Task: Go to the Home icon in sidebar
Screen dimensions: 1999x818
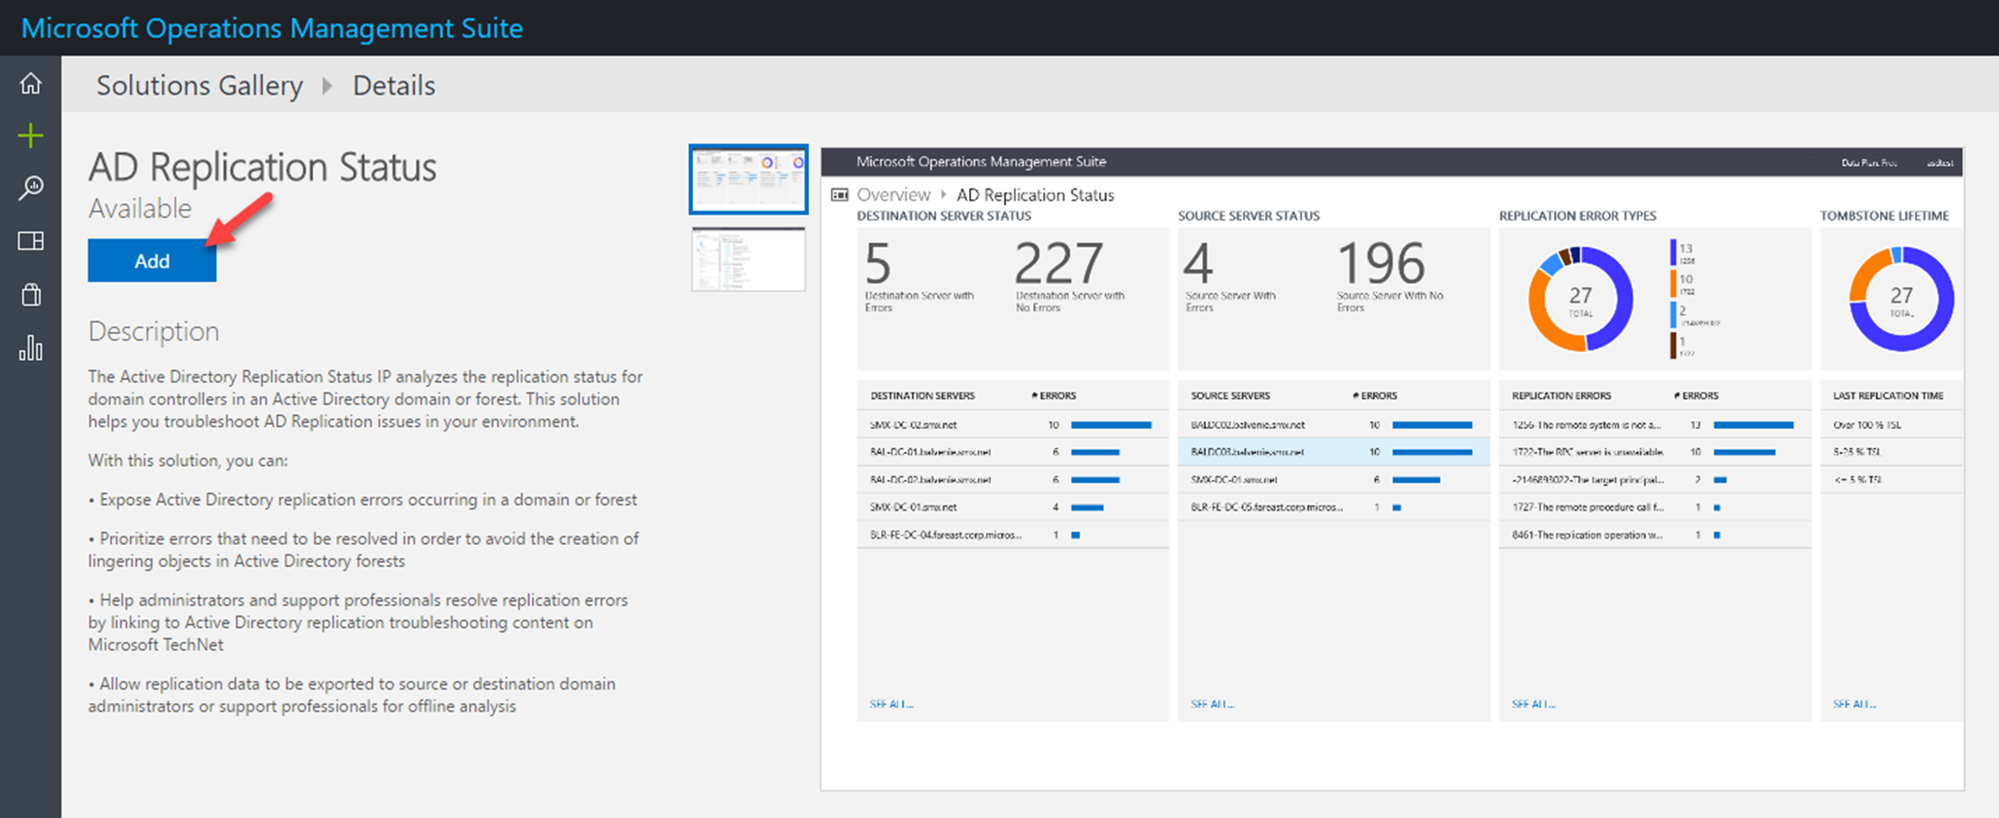Action: pyautogui.click(x=30, y=83)
